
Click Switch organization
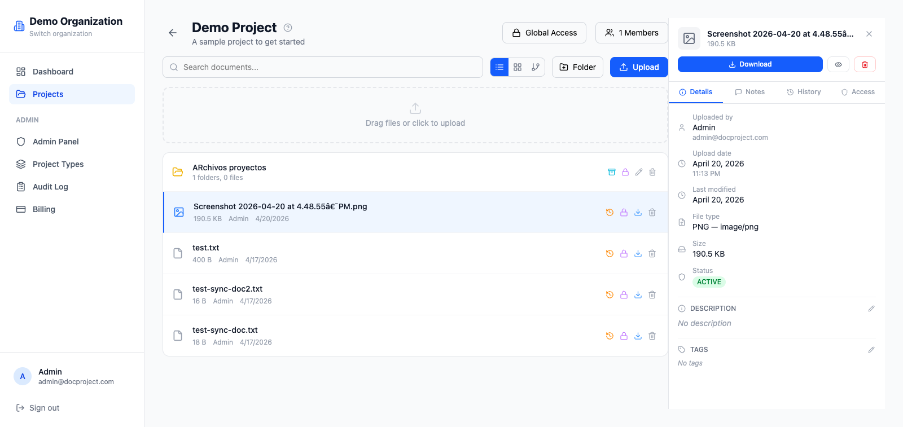pyautogui.click(x=60, y=34)
